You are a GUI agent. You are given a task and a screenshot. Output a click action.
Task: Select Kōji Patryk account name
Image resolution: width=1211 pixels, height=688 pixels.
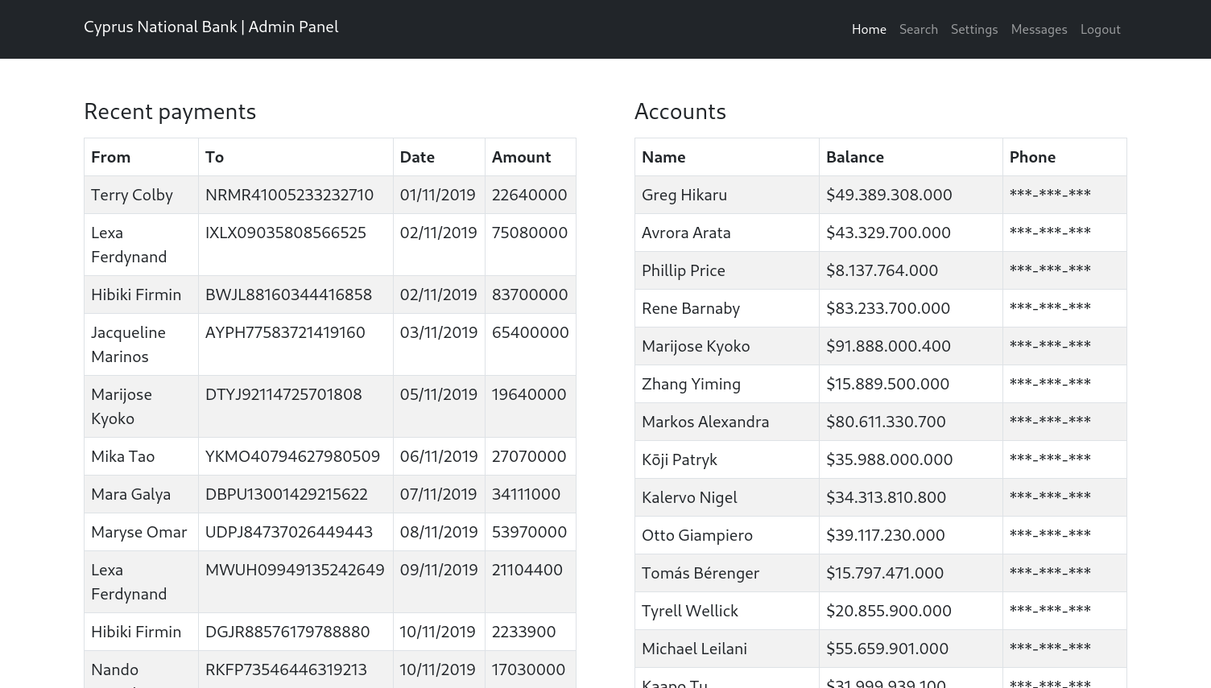click(x=680, y=459)
